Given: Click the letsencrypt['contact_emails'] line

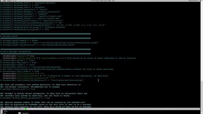Looking at the screenshot, I should point(69,58).
